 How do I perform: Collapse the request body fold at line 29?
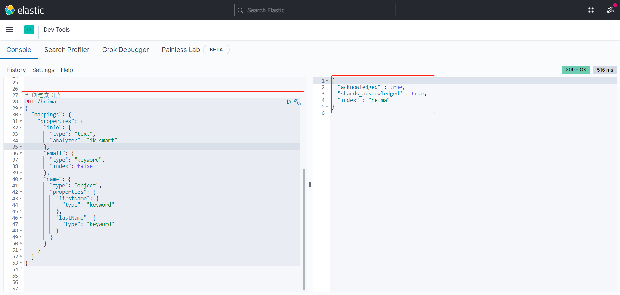coord(21,108)
